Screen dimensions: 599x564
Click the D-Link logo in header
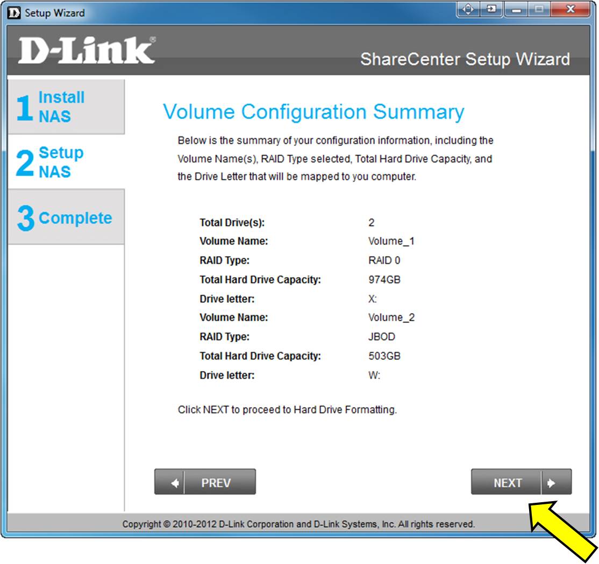[x=87, y=50]
